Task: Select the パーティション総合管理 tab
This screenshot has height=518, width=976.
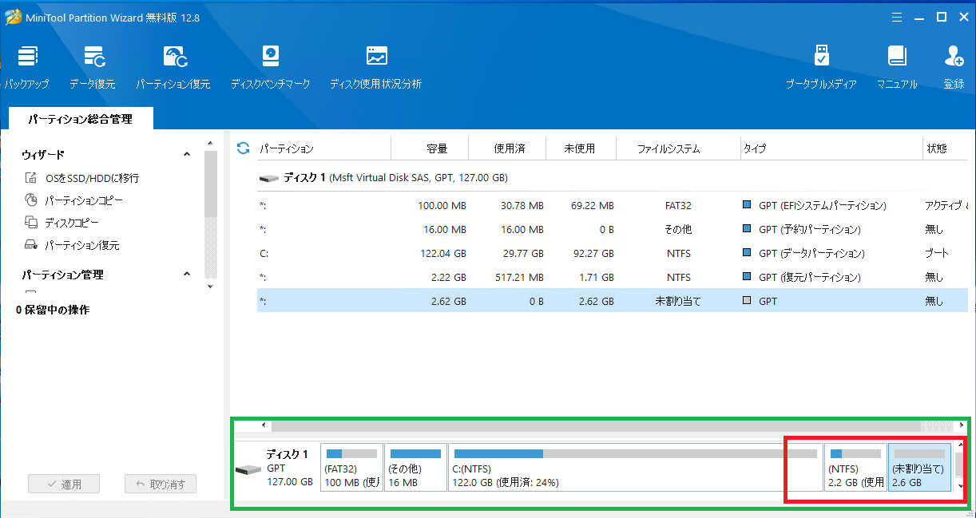Action: tap(80, 119)
